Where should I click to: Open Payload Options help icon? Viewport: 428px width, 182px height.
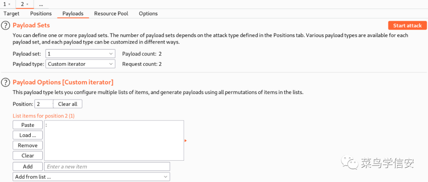point(5,82)
